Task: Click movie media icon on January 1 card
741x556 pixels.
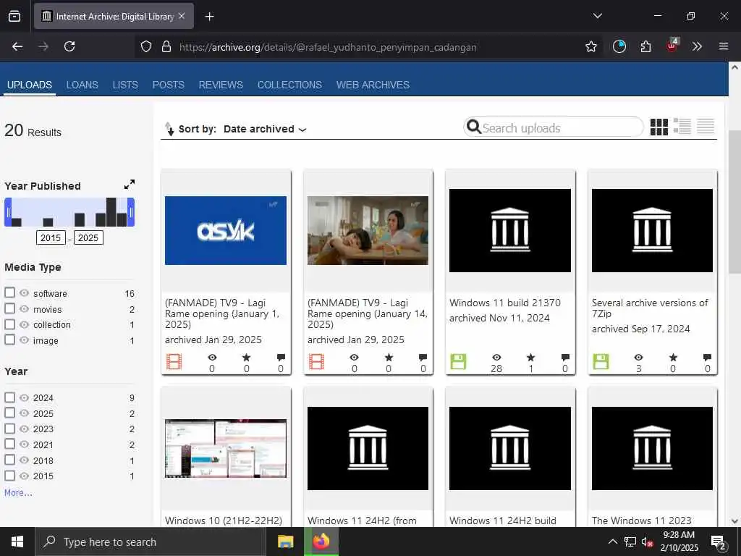Action: (x=174, y=362)
